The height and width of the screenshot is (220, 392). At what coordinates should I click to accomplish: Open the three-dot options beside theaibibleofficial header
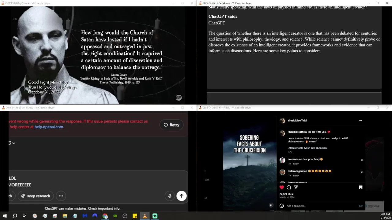[x=360, y=120]
